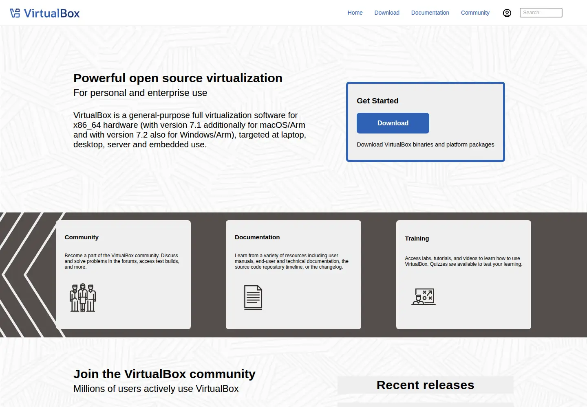Click the 'Learn from a variety' documentation description
This screenshot has height=407, width=587.
pyautogui.click(x=291, y=261)
